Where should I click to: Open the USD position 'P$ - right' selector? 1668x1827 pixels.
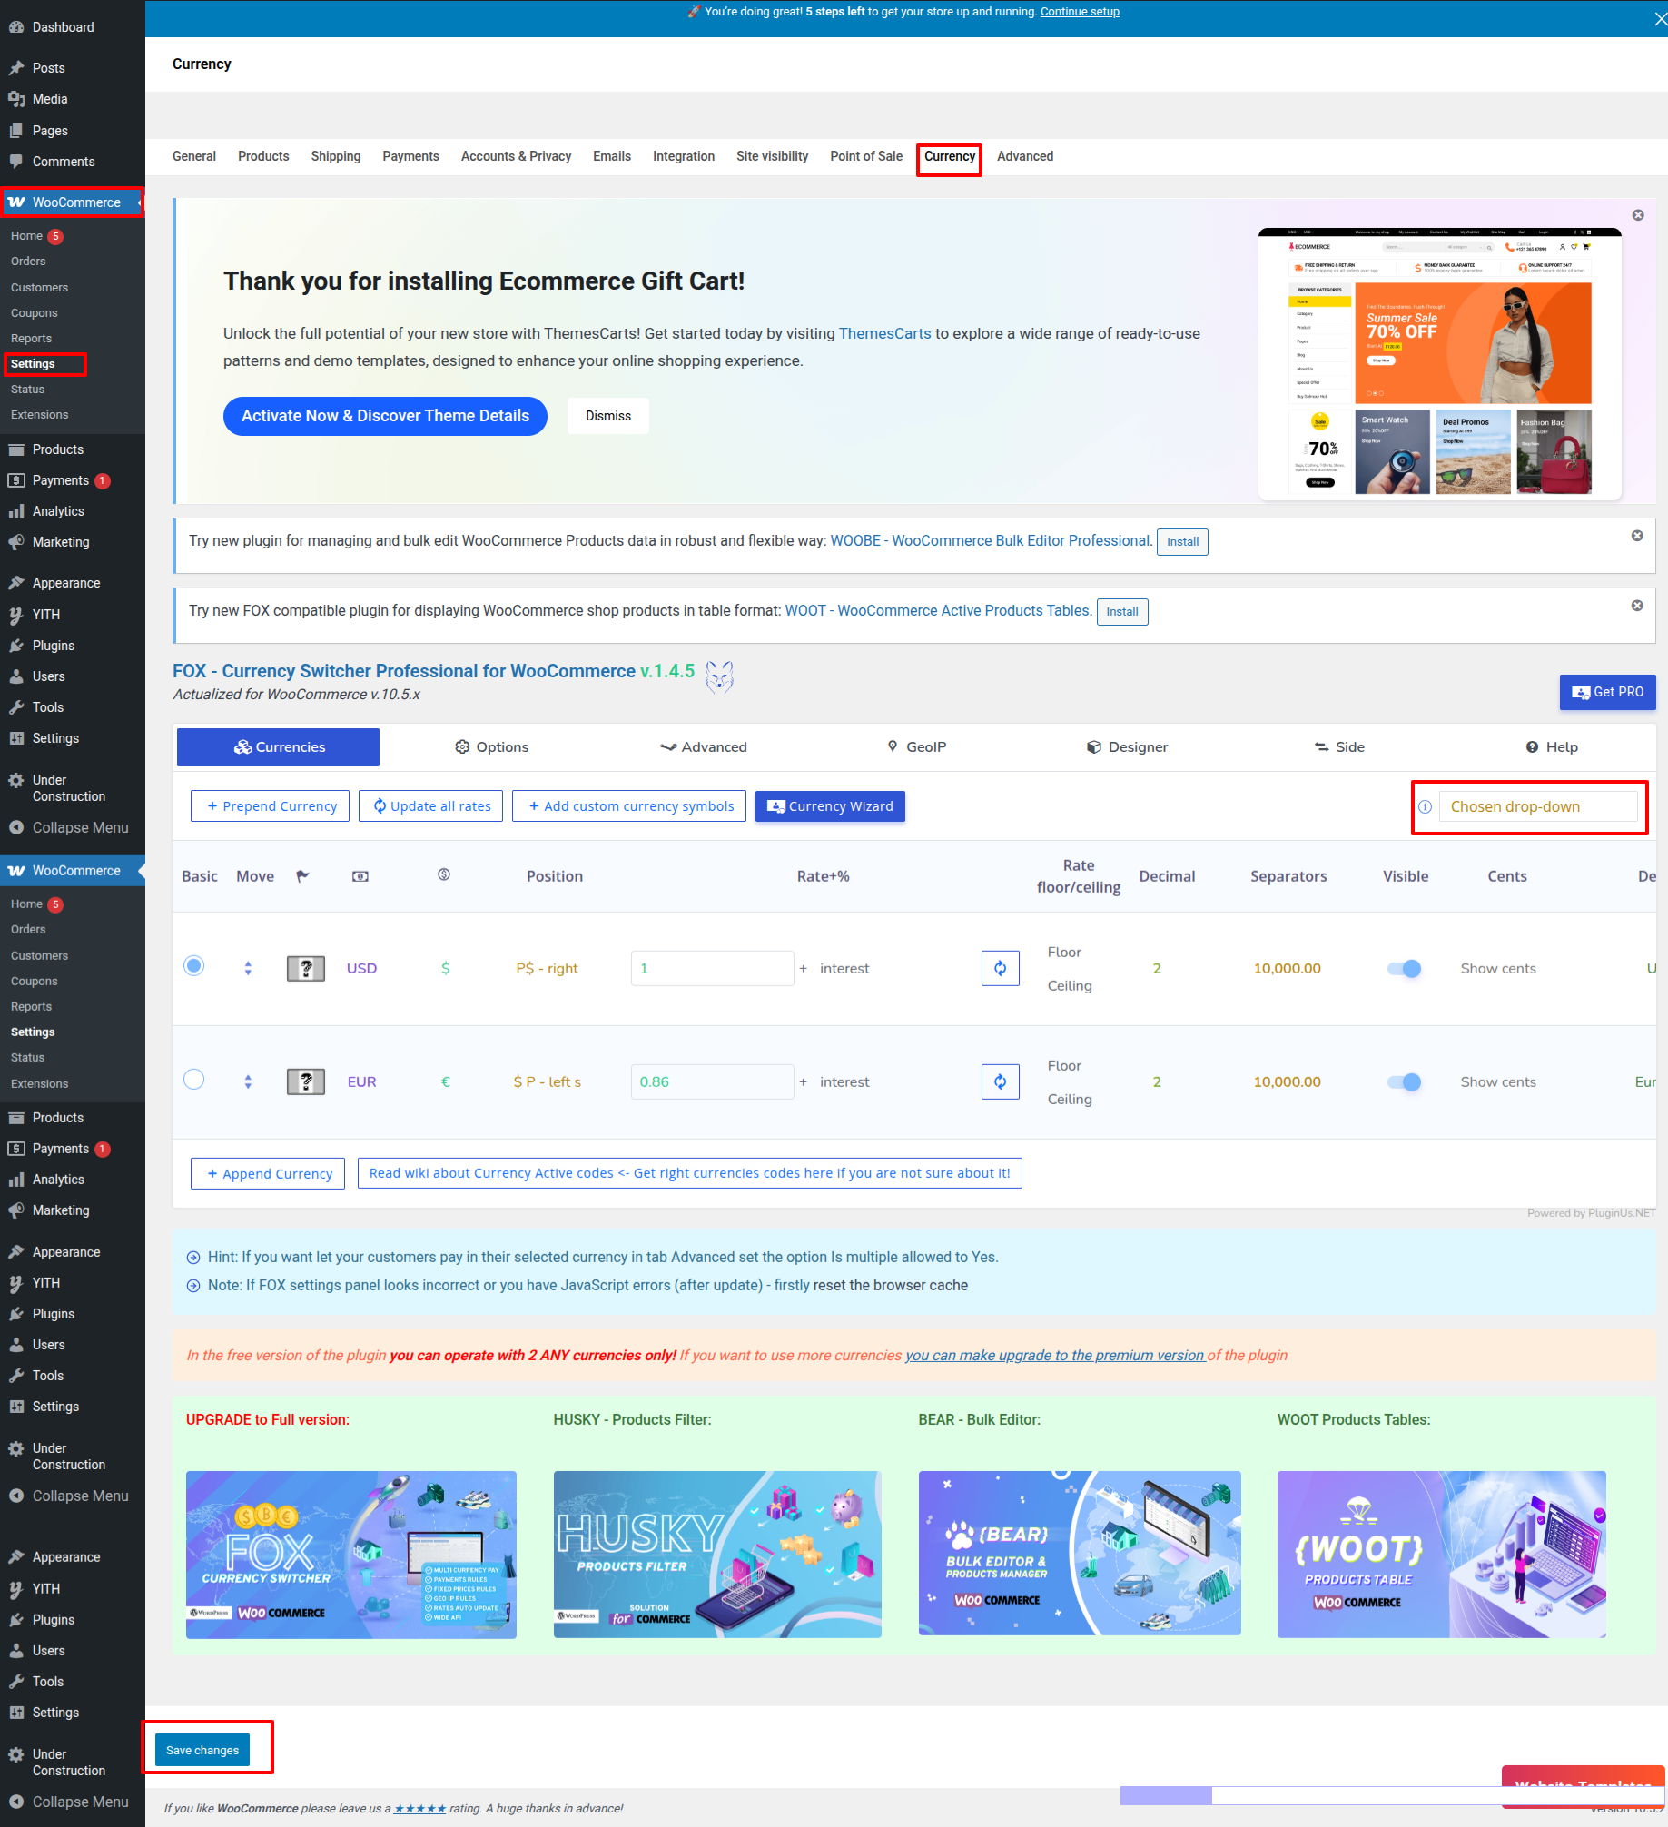click(x=547, y=969)
